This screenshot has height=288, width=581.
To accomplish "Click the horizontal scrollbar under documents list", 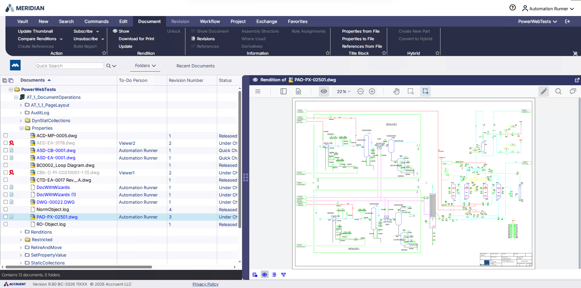I will coord(79,267).
